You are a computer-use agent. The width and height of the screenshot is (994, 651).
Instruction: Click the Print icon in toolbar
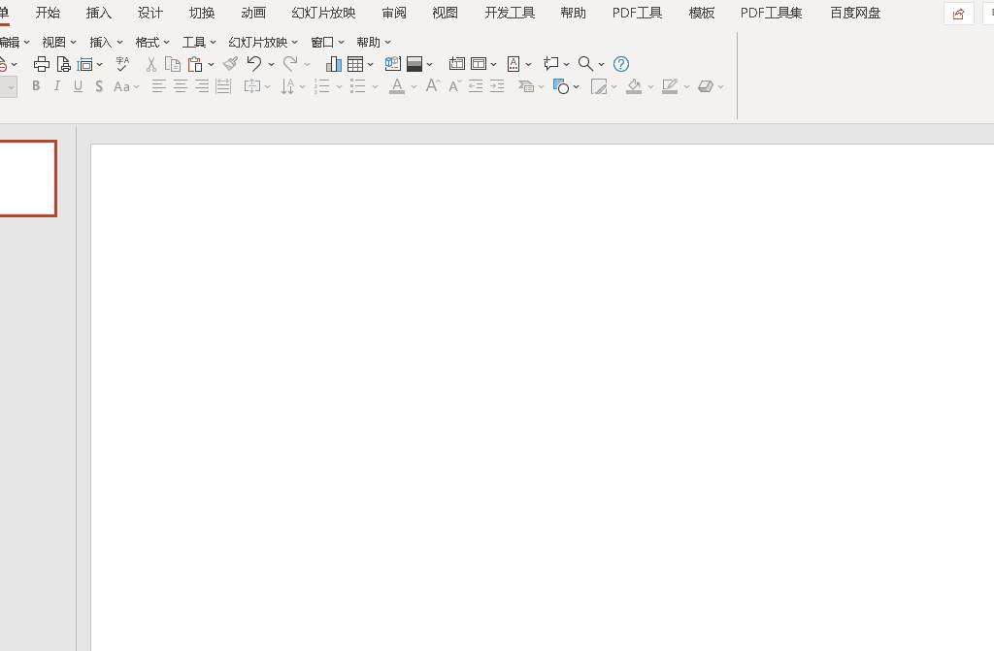[x=42, y=64]
